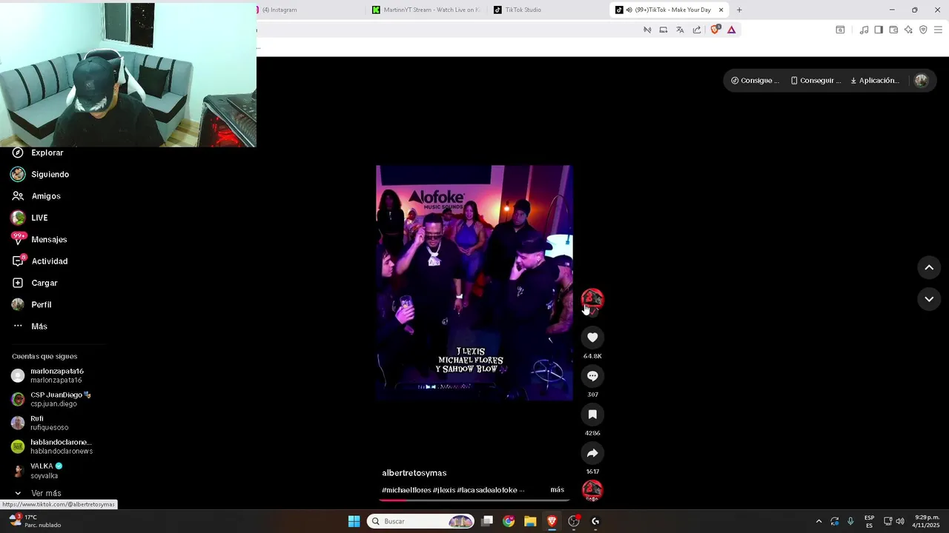Open Logitech G HUB from the taskbar
The width and height of the screenshot is (949, 533).
pos(595,521)
